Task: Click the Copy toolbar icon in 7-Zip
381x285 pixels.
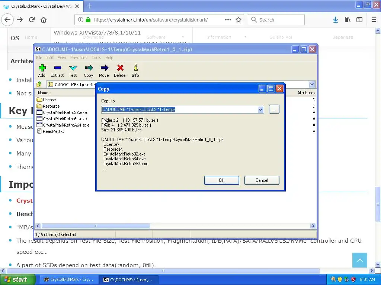Action: pos(89,71)
